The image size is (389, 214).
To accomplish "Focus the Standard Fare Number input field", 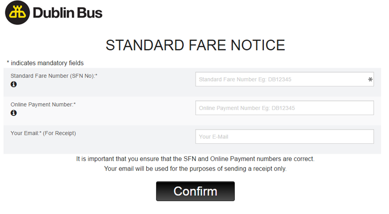I will point(280,79).
